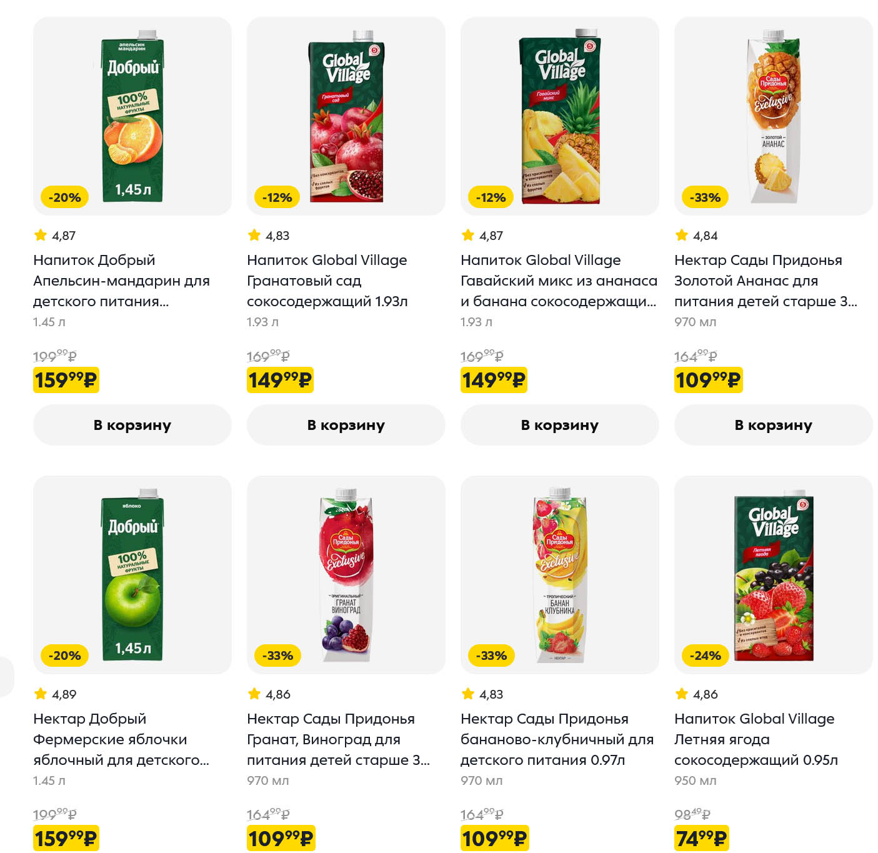This screenshot has height=853, width=878.
Task: Open Гранат Виноград nectar image
Action: (x=346, y=575)
